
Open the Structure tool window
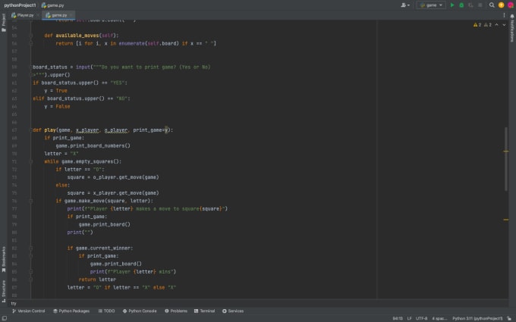(x=4, y=291)
